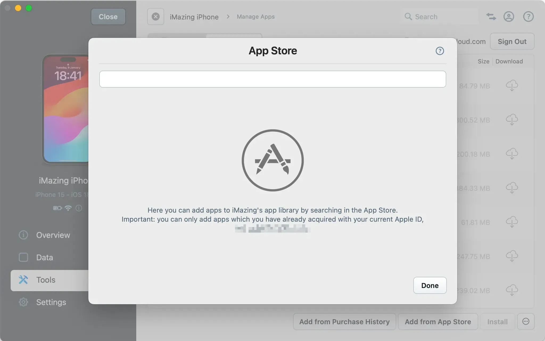
Task: Open iMazing Settings from the sidebar
Action: [51, 302]
